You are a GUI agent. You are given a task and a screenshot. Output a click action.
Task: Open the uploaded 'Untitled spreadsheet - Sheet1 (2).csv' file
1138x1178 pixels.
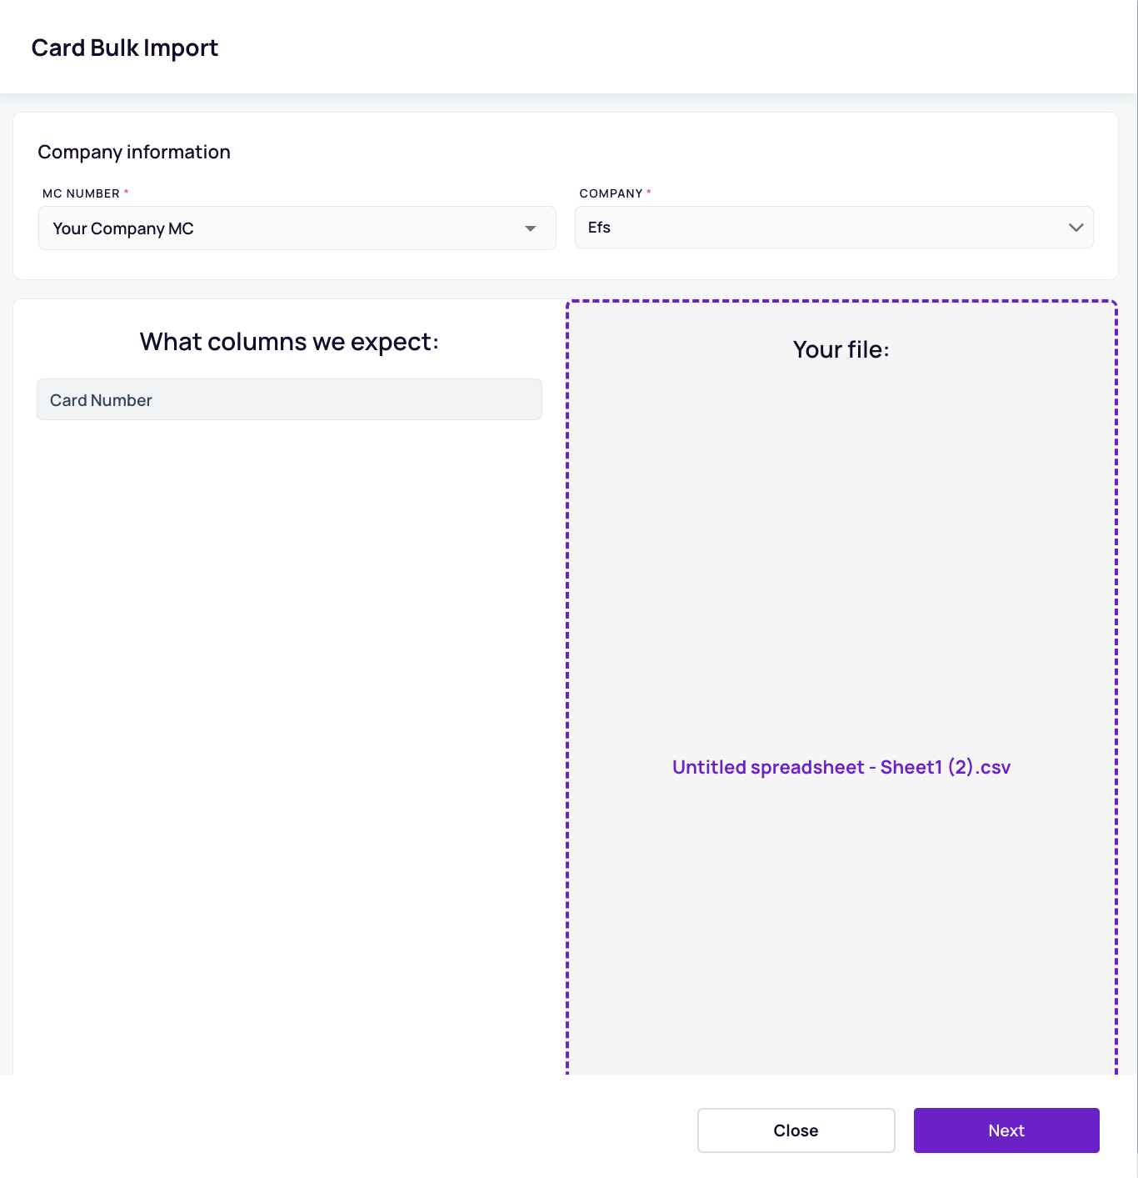(x=841, y=767)
